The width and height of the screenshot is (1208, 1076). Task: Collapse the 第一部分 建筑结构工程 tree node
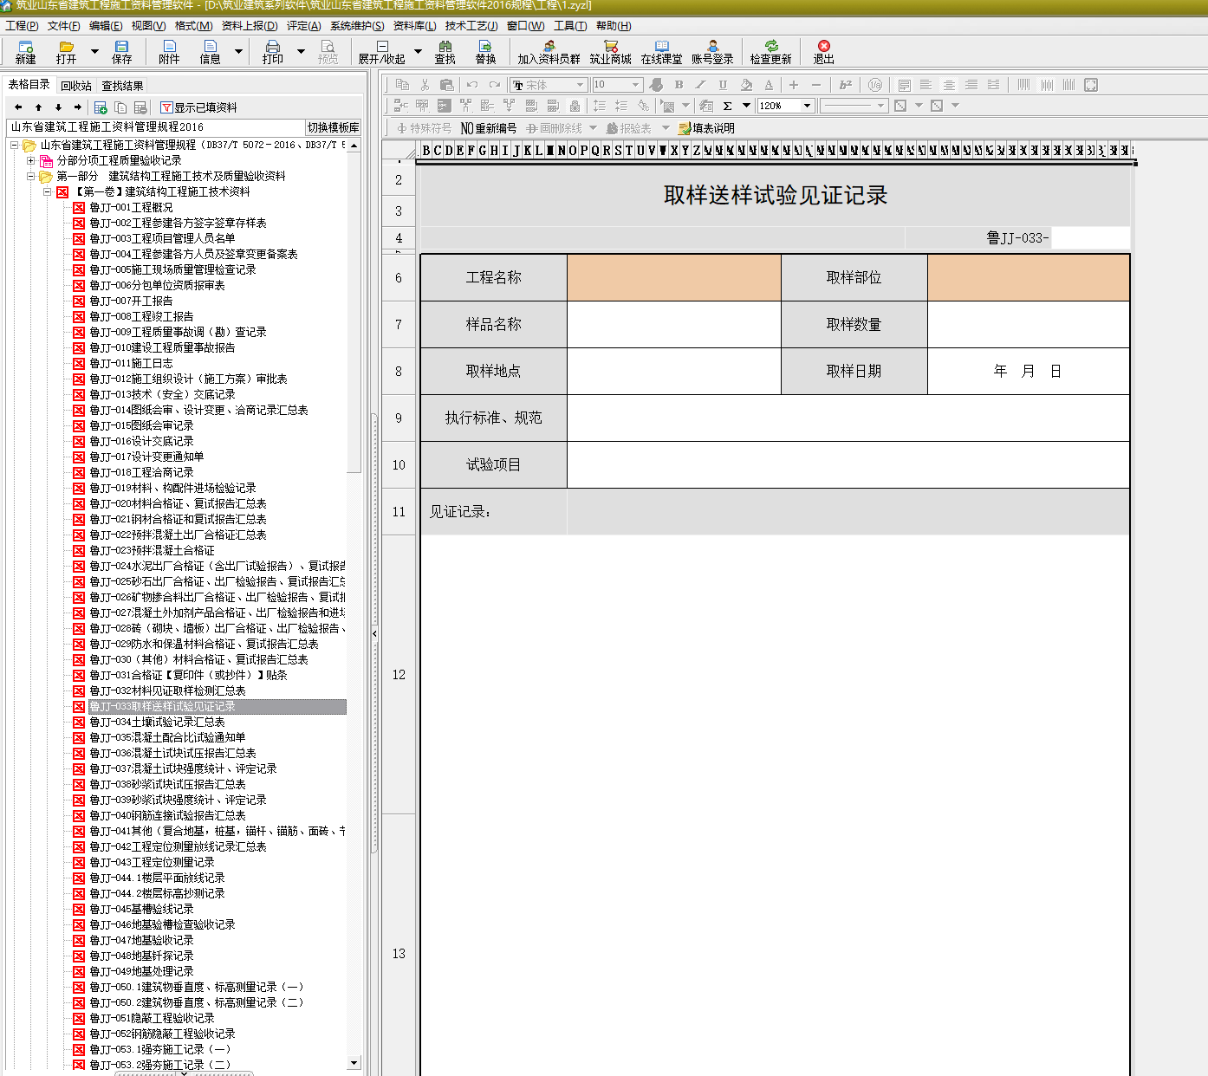(30, 176)
